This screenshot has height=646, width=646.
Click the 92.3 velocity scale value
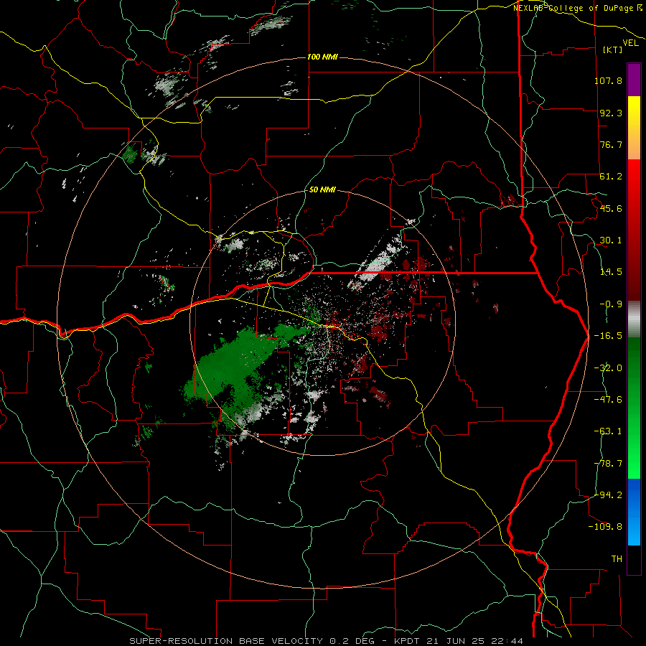611,113
